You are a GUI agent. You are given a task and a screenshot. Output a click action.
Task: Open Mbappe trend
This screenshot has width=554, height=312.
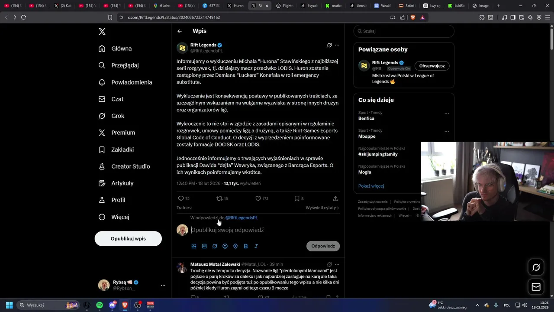point(367,137)
